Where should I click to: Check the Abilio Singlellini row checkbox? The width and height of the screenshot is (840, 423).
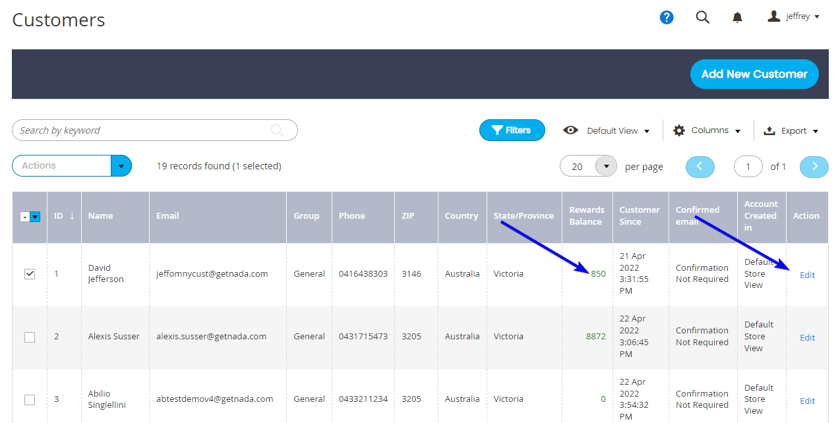click(30, 400)
